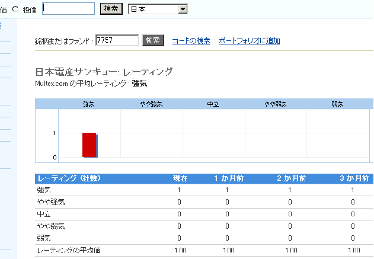This screenshot has height=259, width=374.
Task: Click the やや強気 row label in table
Action: point(51,202)
